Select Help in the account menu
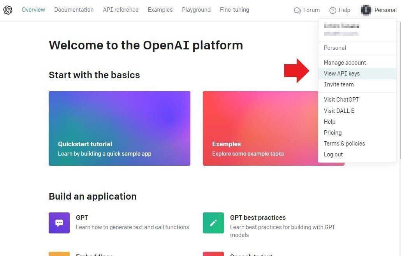The image size is (401, 256). pyautogui.click(x=357, y=122)
